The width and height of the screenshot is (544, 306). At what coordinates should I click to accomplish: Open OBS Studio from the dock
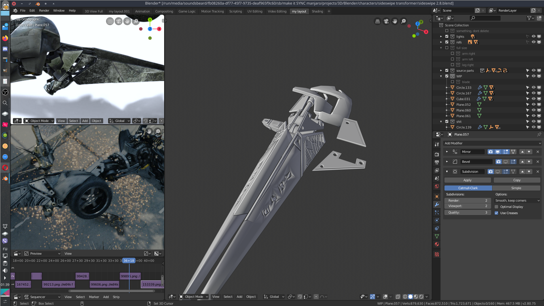(5, 92)
